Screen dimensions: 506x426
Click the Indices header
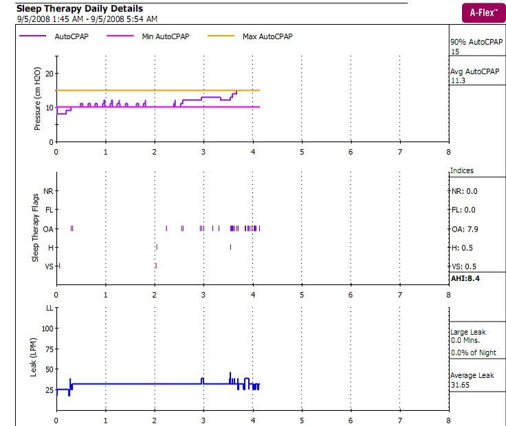462,170
